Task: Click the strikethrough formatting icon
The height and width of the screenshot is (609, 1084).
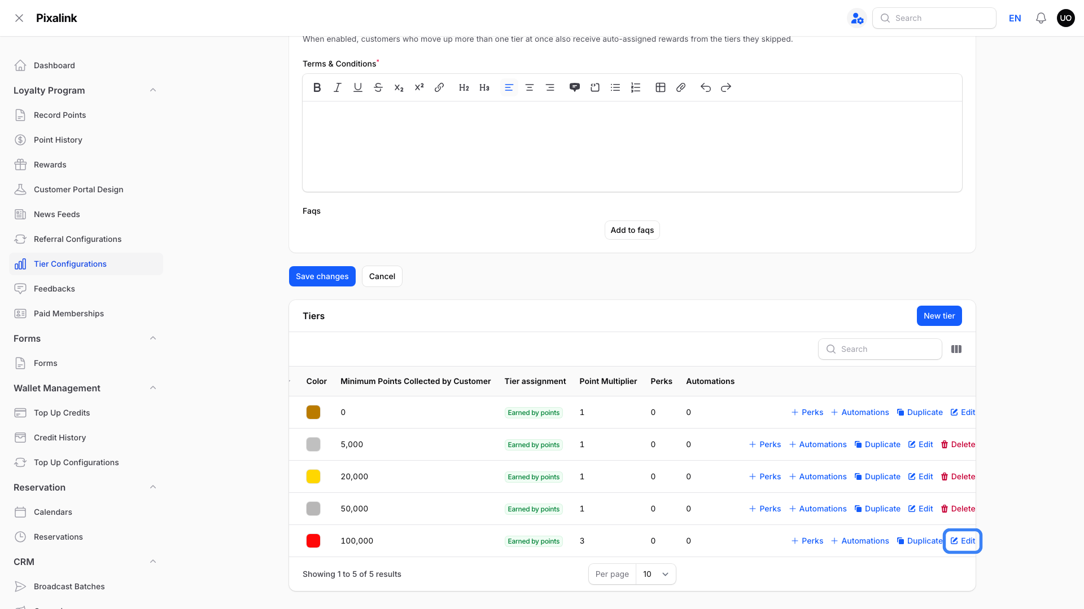Action: pos(378,87)
